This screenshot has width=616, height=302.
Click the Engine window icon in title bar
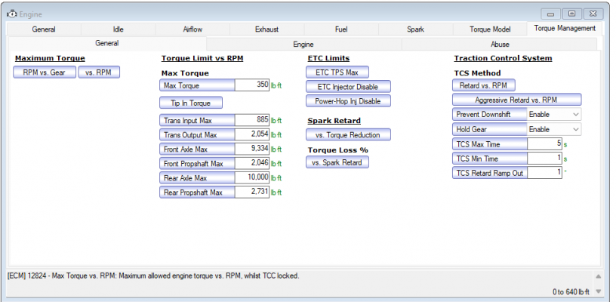point(12,14)
